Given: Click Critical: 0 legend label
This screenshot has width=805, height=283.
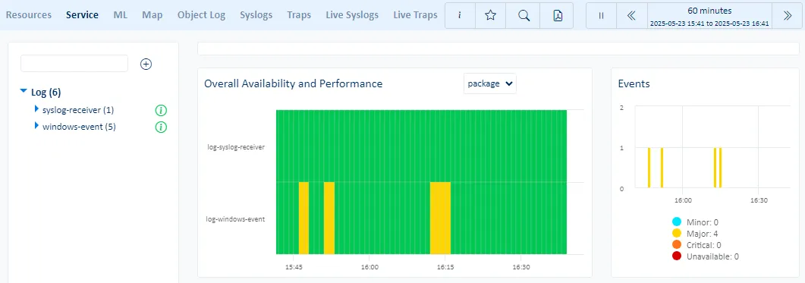Looking at the screenshot, I should tap(704, 245).
